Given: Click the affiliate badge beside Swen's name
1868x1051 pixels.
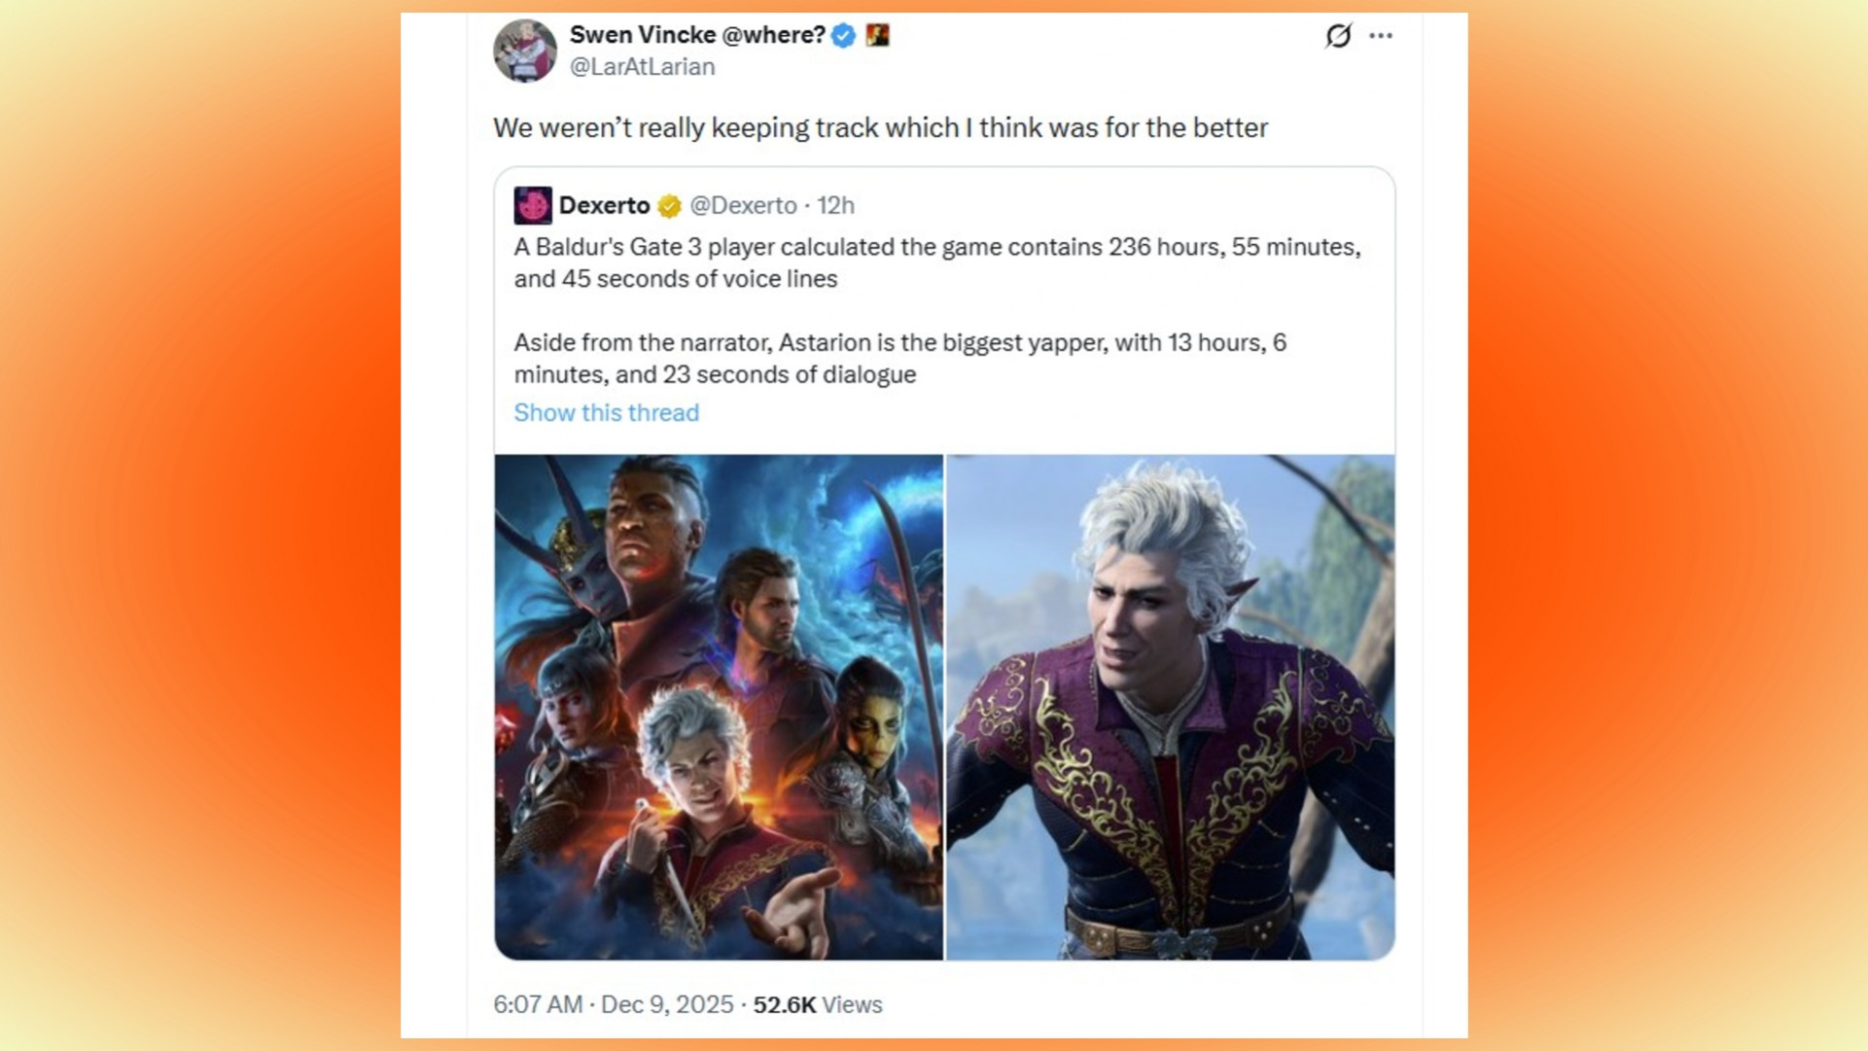Looking at the screenshot, I should (877, 36).
